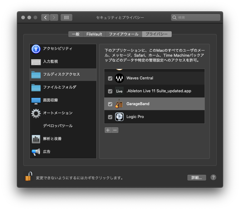
Task: Click the アクセシビリティ label text
Action: point(58,48)
